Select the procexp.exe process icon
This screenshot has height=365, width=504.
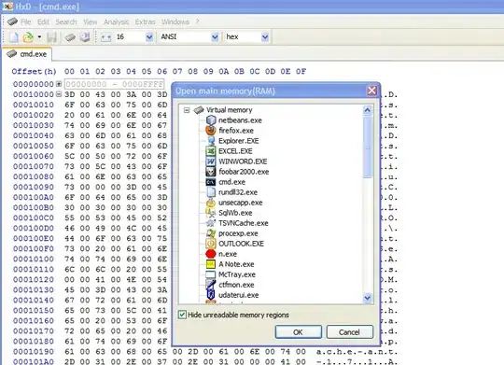[211, 233]
